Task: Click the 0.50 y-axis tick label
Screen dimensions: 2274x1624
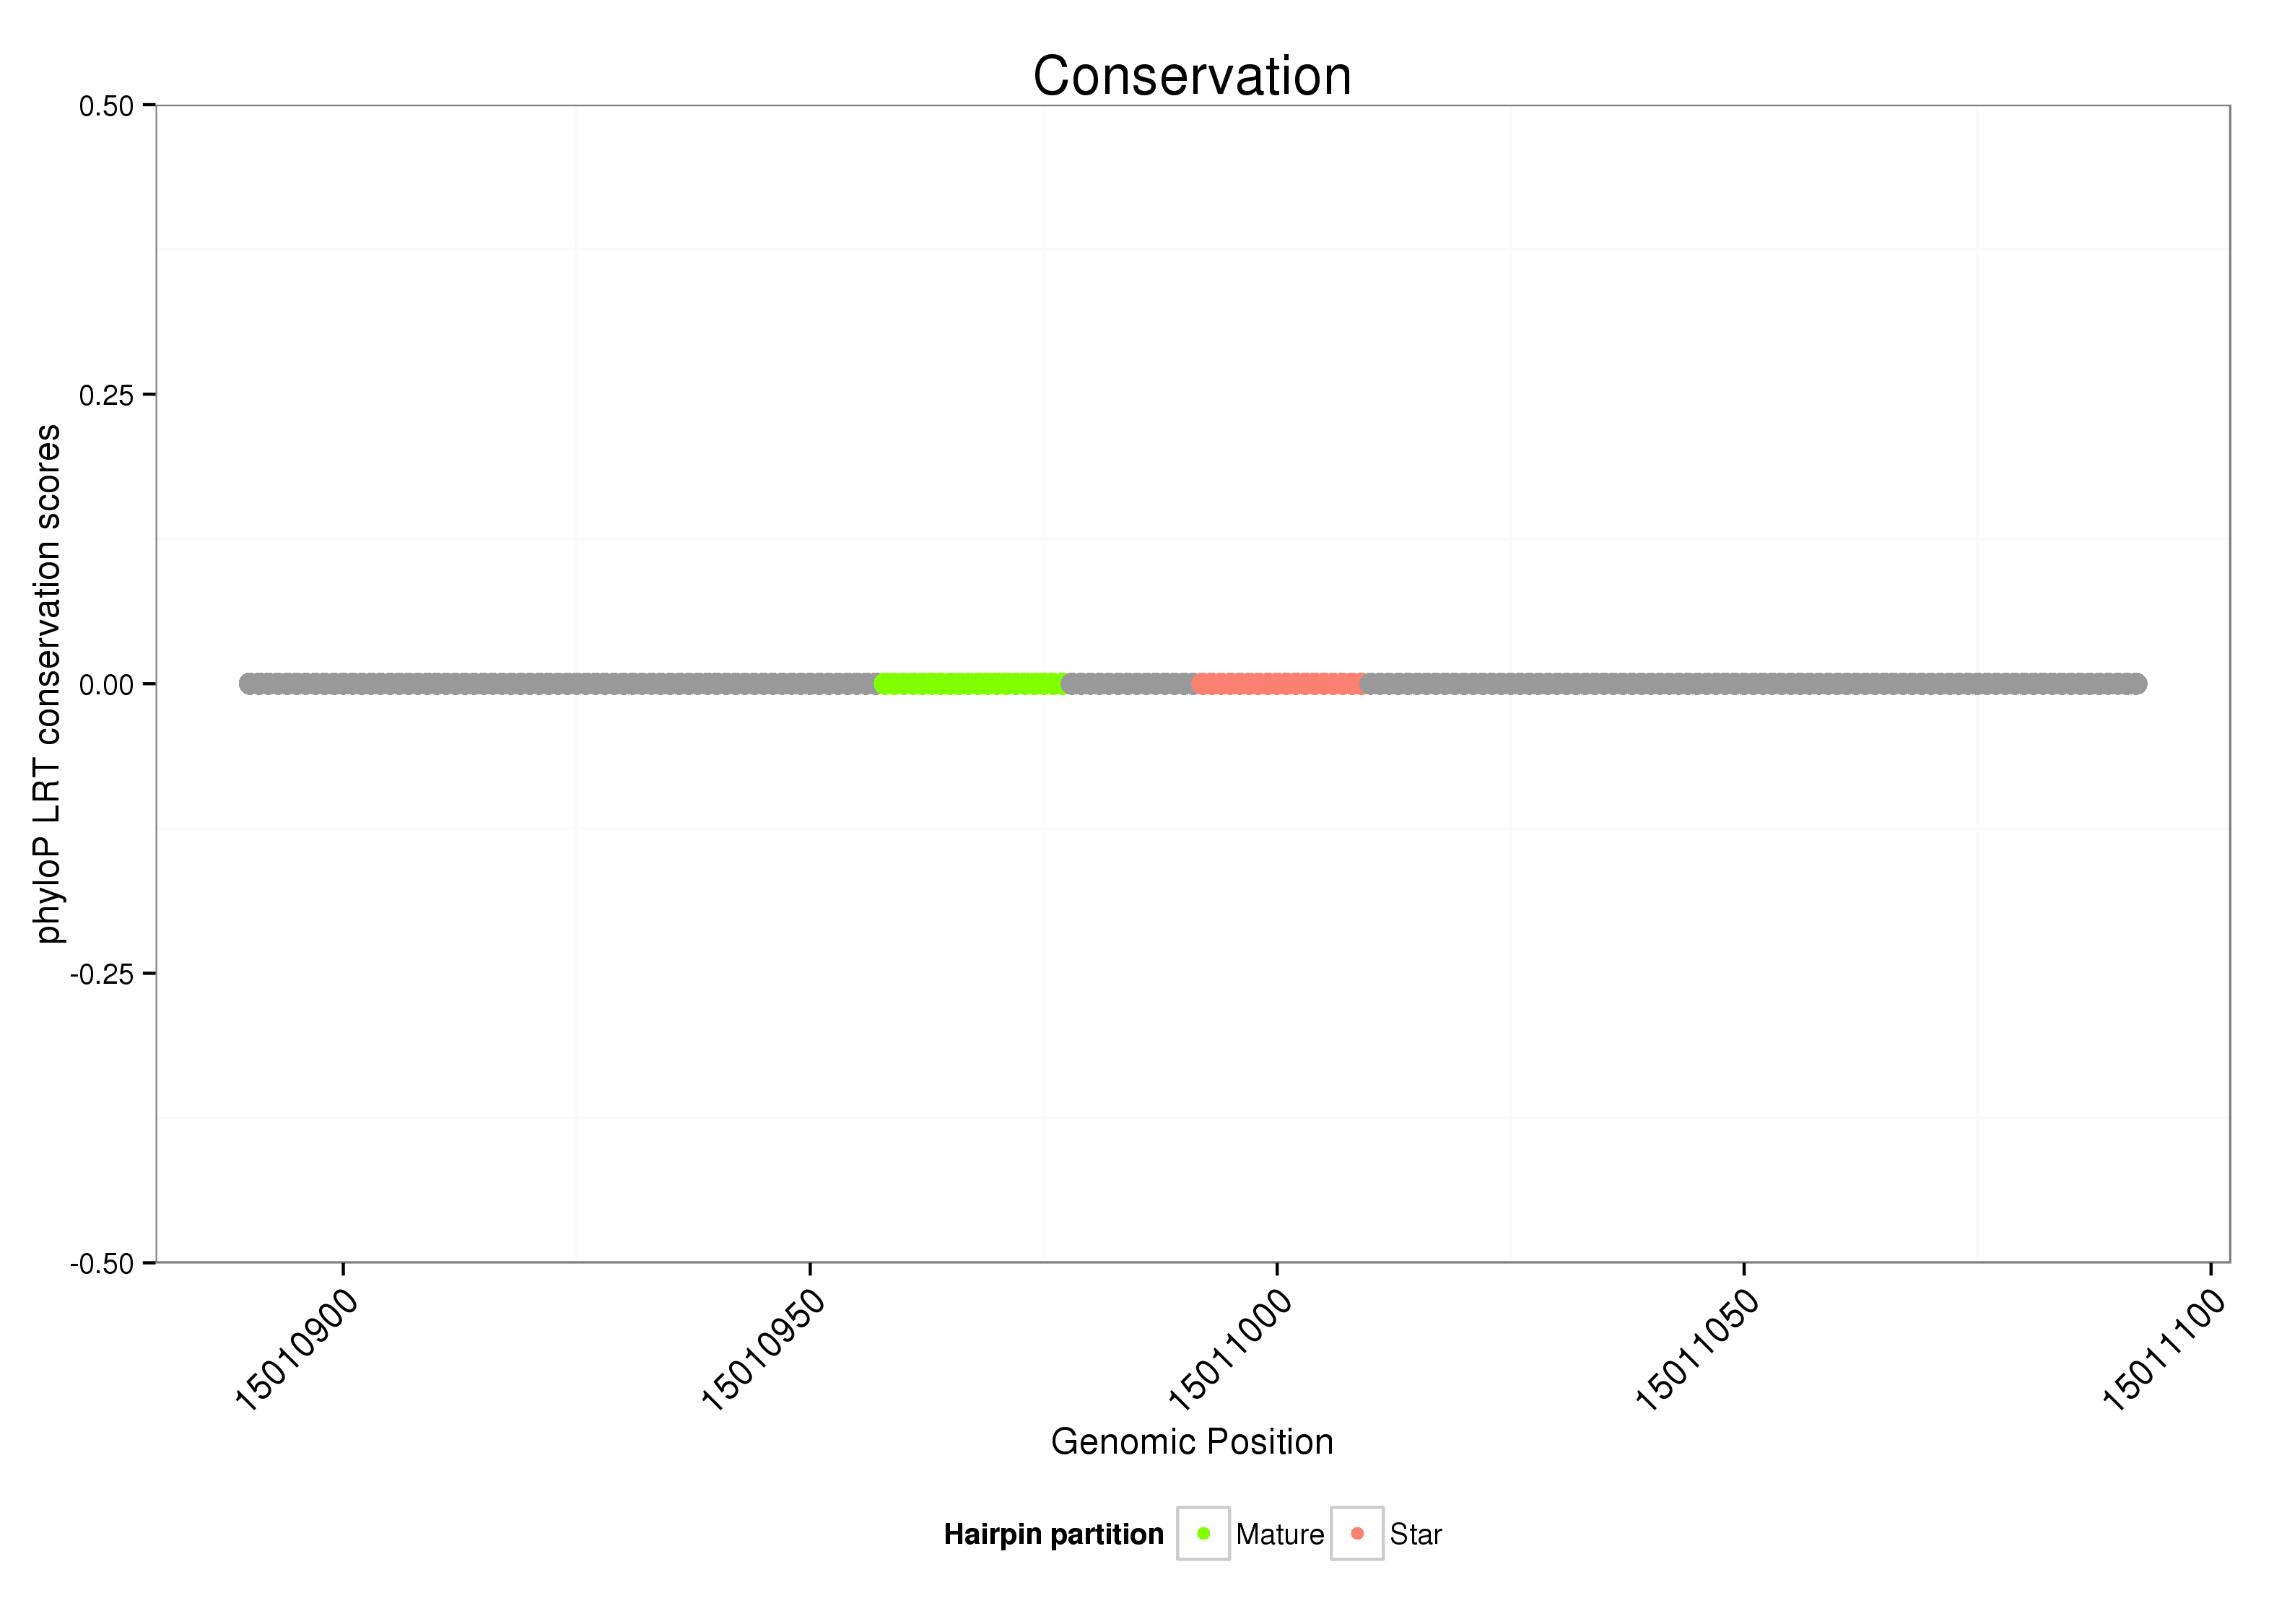Action: (x=106, y=106)
